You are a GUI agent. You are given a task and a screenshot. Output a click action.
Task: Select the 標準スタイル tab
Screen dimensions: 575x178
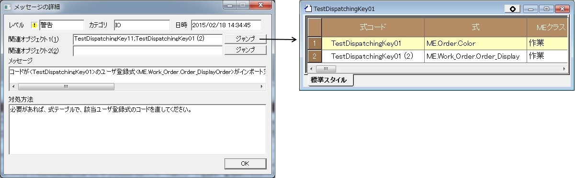(x=328, y=80)
